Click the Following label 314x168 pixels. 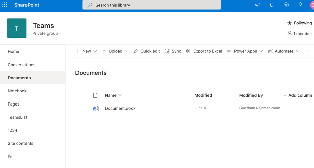click(303, 23)
